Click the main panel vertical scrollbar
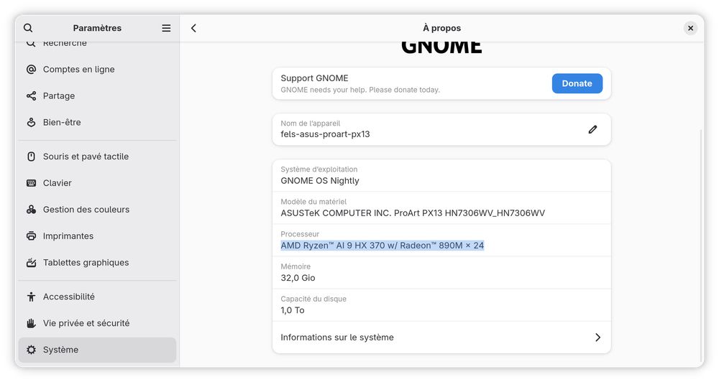This screenshot has height=382, width=719. tap(700, 245)
